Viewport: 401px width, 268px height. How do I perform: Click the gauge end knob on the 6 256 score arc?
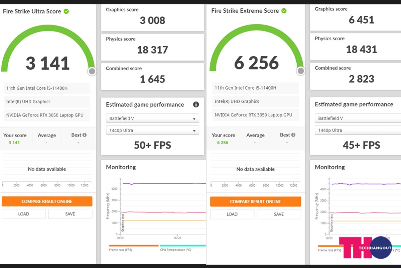tap(301, 71)
